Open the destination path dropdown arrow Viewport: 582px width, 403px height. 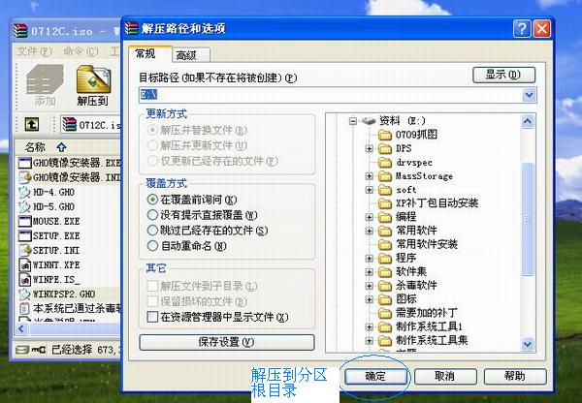[x=529, y=95]
